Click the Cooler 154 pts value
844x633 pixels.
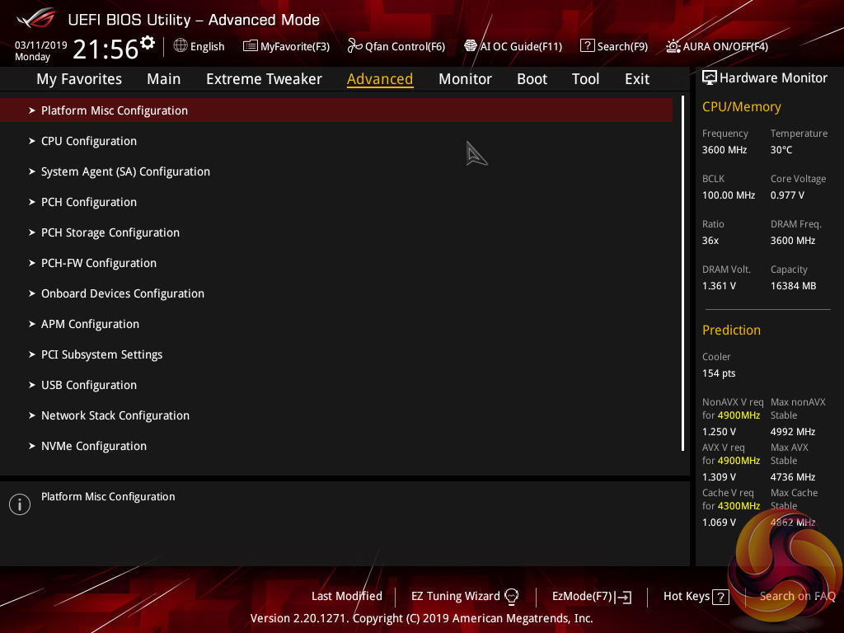coord(719,373)
